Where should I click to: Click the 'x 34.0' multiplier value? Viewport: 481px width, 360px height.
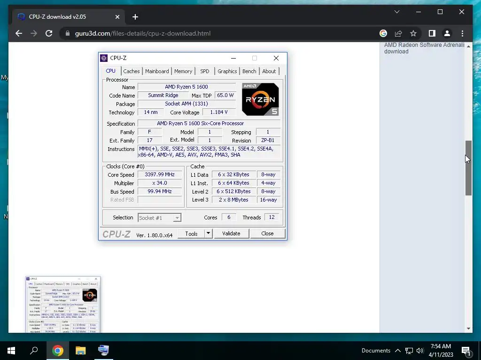160,183
